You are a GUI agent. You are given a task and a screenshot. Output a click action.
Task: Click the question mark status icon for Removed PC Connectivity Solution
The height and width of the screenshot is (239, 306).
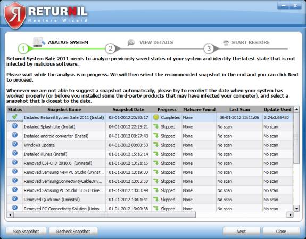15,208
